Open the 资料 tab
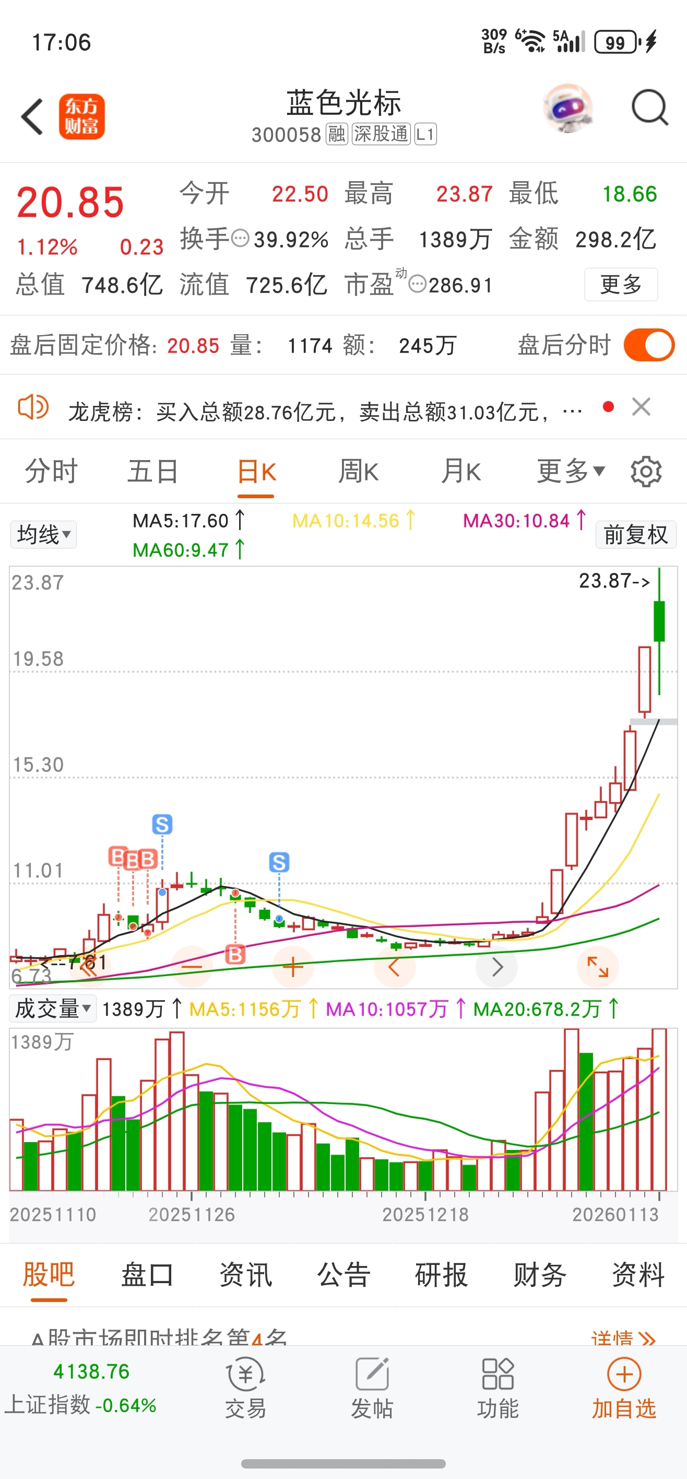The width and height of the screenshot is (687, 1479). pyautogui.click(x=638, y=1275)
